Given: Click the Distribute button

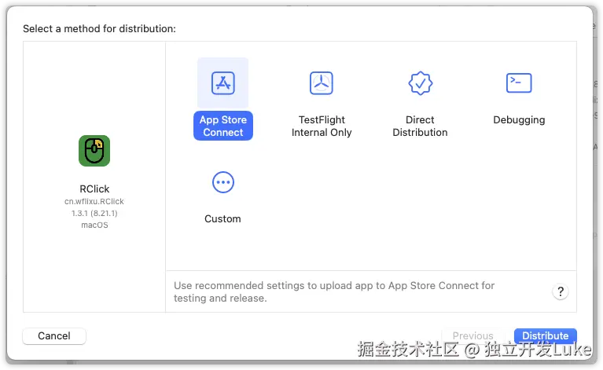Looking at the screenshot, I should point(546,335).
